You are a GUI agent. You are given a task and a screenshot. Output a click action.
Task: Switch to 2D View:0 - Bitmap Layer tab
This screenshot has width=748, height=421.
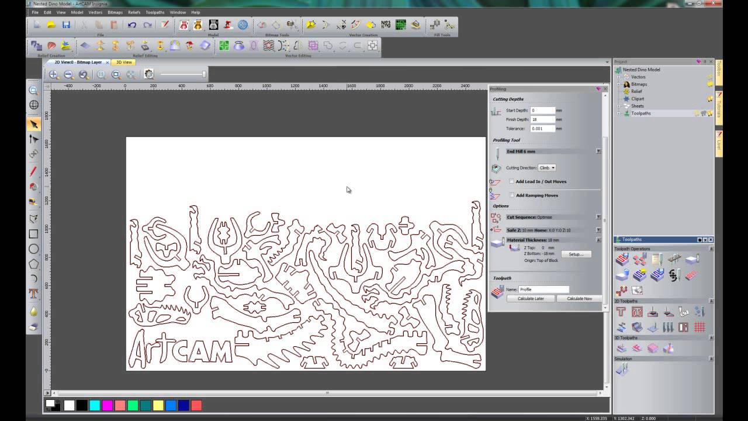(x=78, y=62)
